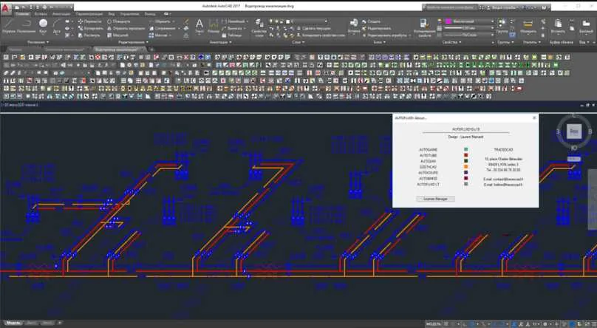Screen dimensions: 597x328
Task: Open the magenta object color dropdown
Action: pyautogui.click(x=467, y=21)
